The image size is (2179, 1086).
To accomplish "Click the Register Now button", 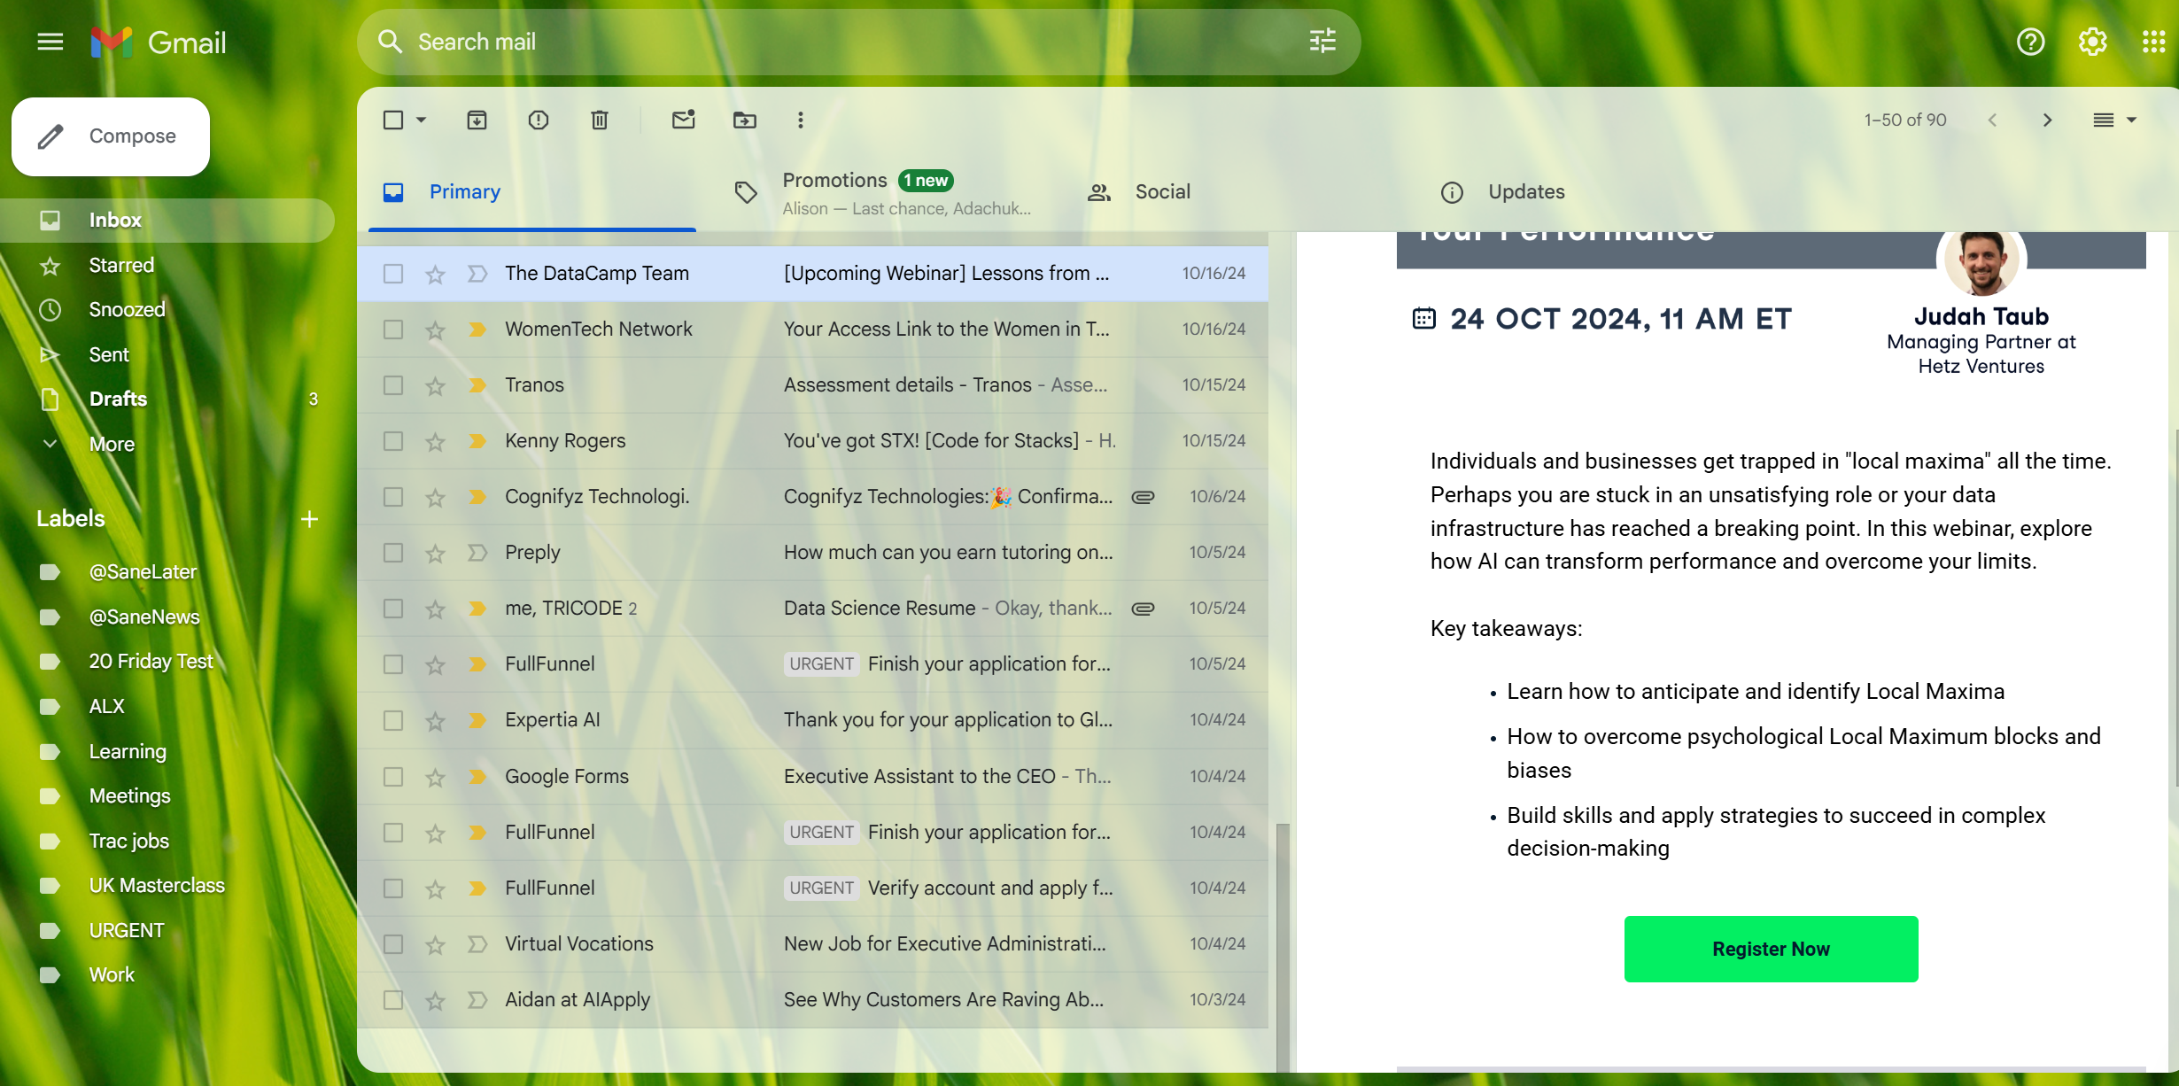I will 1771,949.
